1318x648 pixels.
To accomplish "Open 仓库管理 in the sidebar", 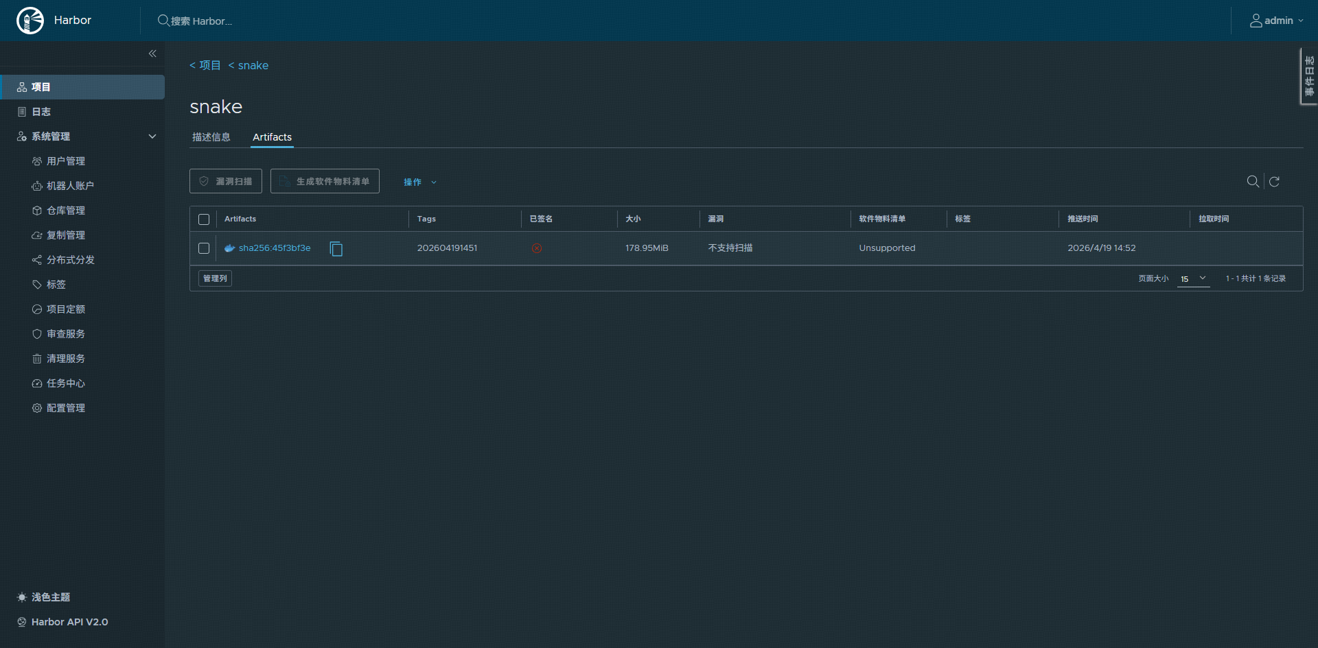I will tap(66, 211).
